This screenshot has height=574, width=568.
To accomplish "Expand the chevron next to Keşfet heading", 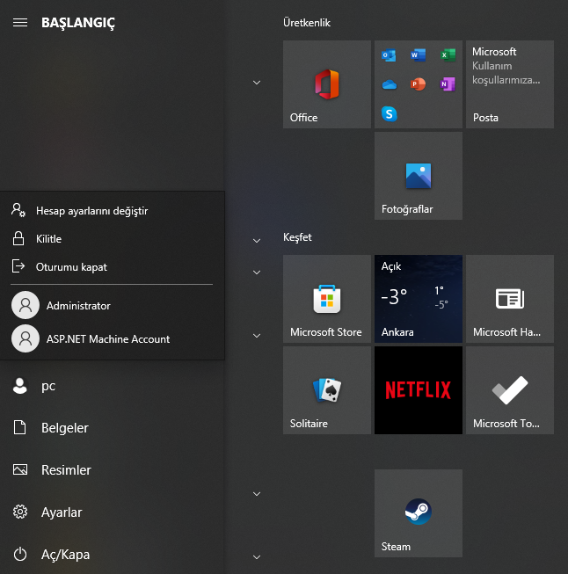I will pos(257,241).
